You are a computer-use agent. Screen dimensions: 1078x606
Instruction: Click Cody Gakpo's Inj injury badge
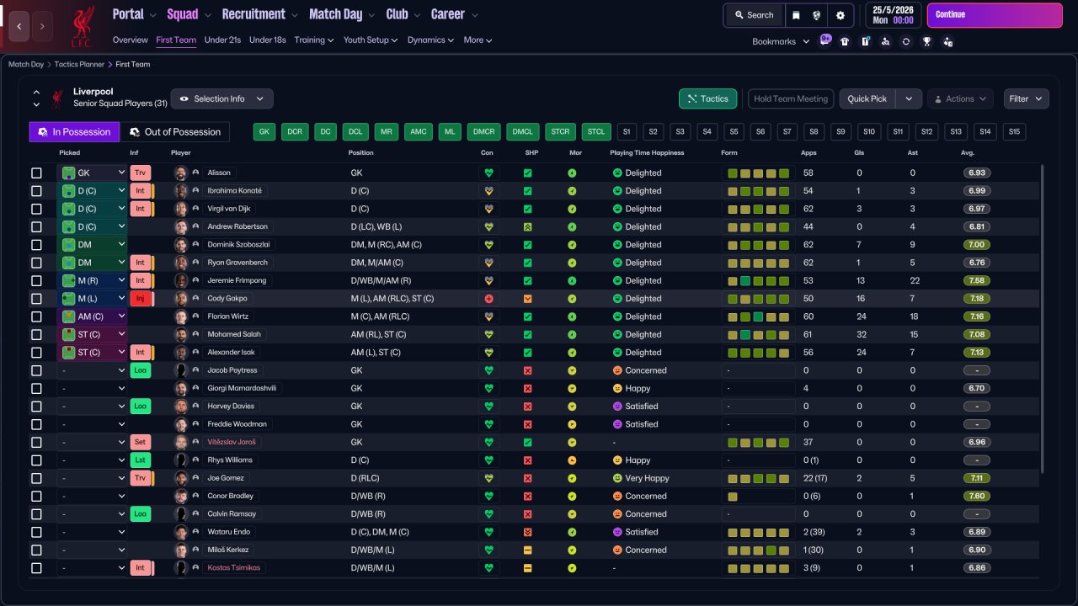(140, 299)
